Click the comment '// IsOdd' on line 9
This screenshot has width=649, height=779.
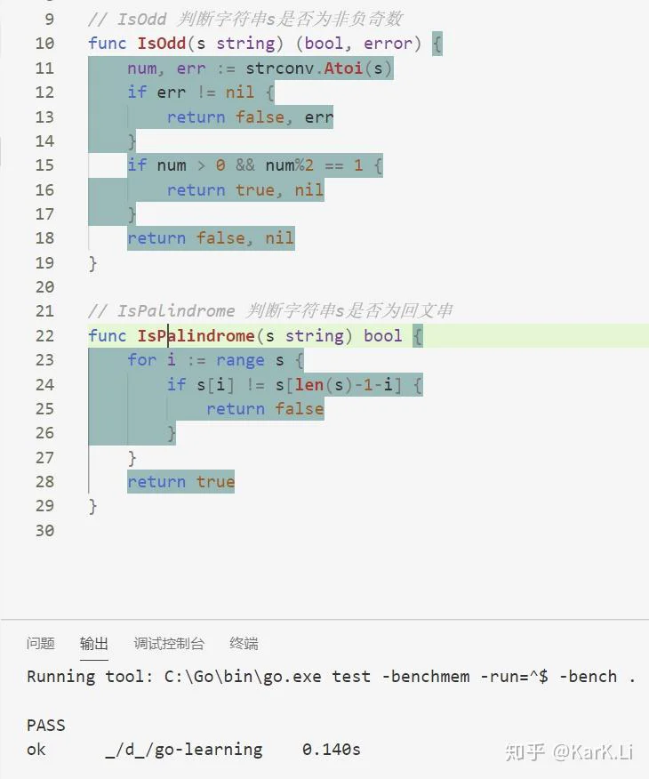(127, 19)
